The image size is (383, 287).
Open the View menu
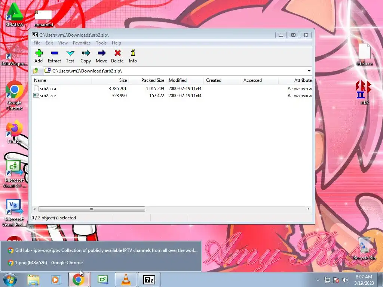[63, 43]
